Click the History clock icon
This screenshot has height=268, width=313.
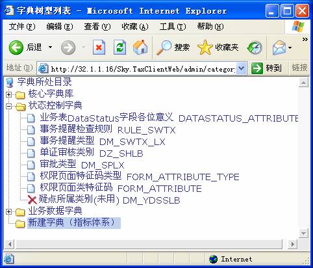(255, 47)
